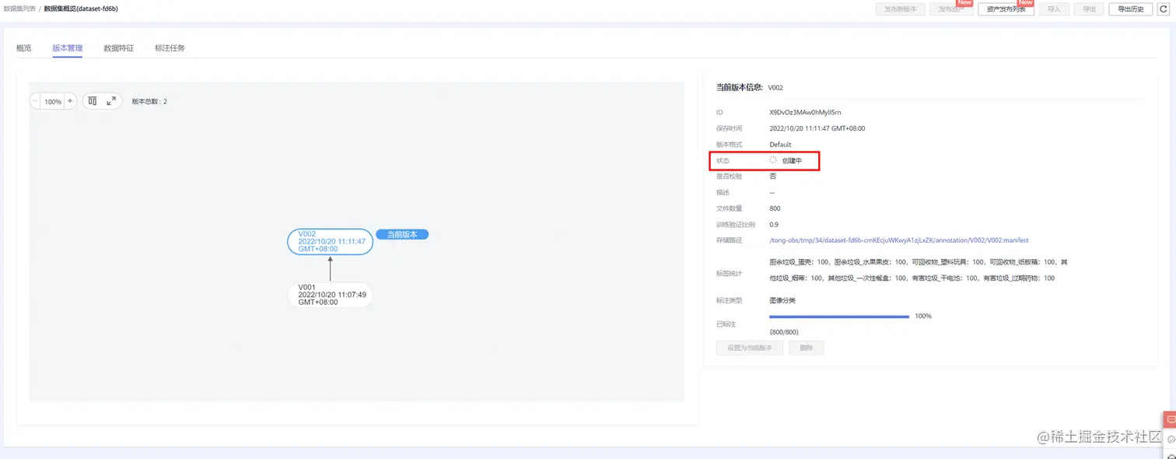The height and width of the screenshot is (459, 1176).
Task: Click the 当前版本信息 heading
Action: pyautogui.click(x=740, y=87)
